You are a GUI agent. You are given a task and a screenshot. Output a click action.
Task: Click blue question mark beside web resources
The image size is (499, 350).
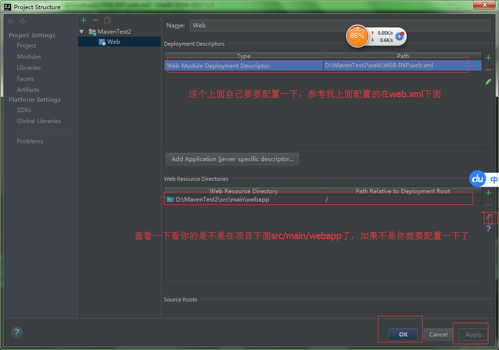pyautogui.click(x=488, y=229)
